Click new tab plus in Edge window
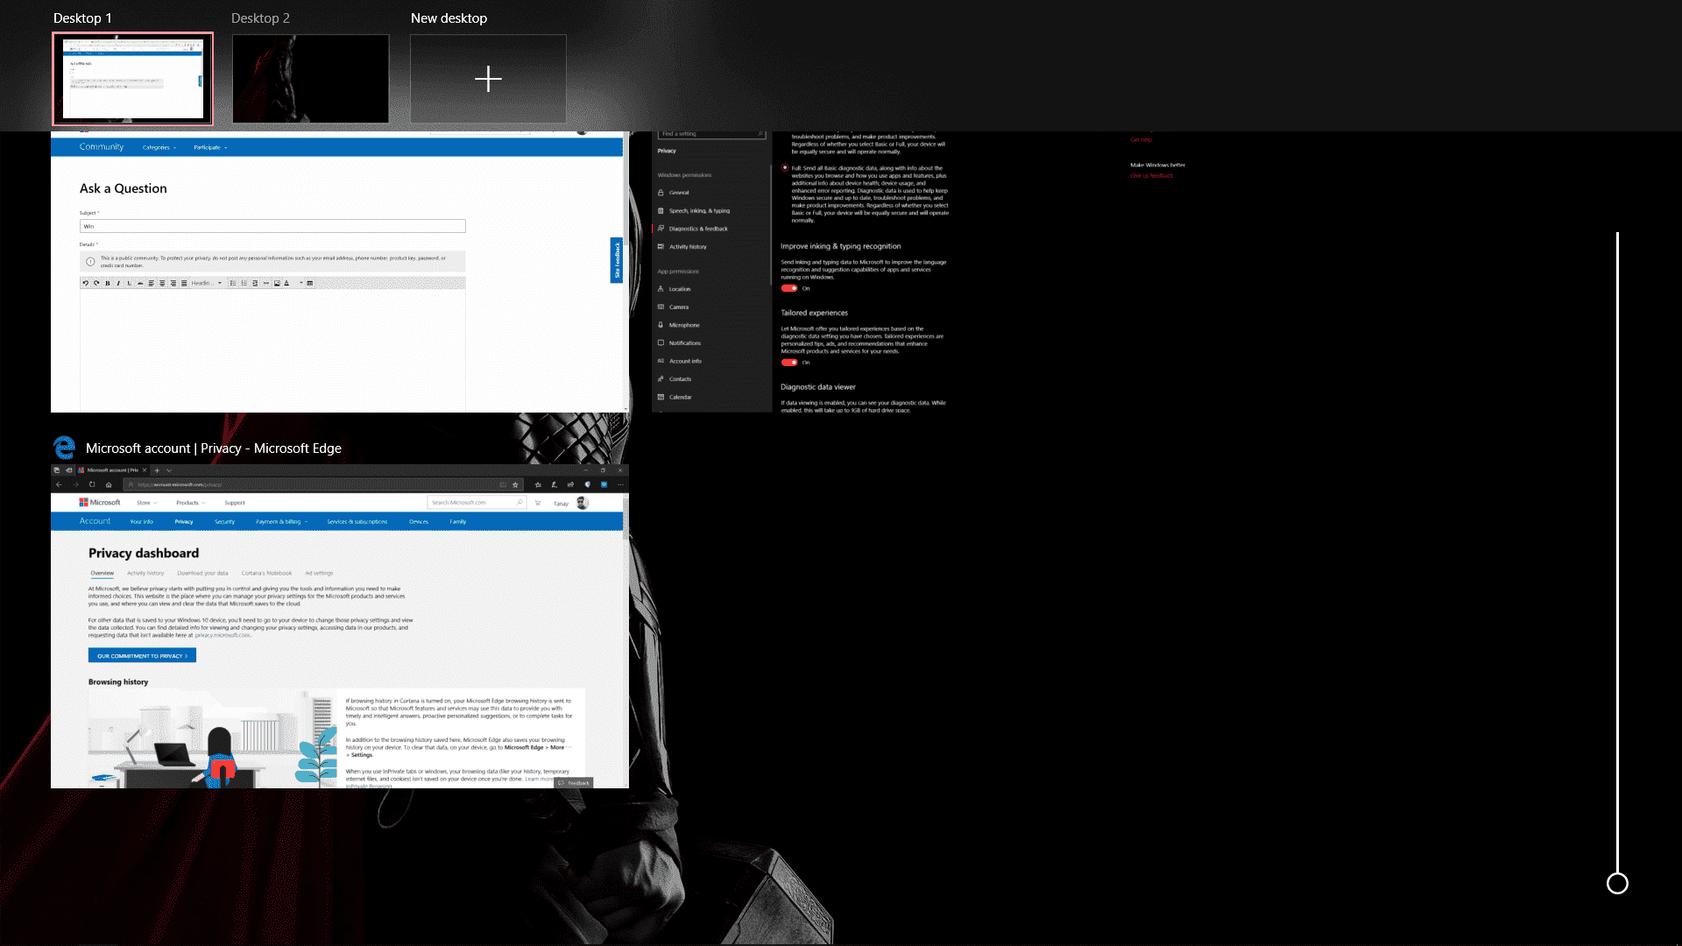Viewport: 1682px width, 946px height. (158, 470)
